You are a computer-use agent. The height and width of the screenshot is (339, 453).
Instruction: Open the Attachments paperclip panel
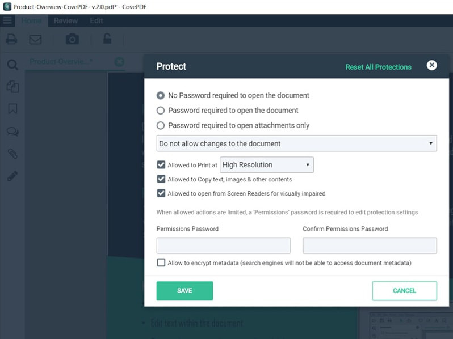[12, 154]
